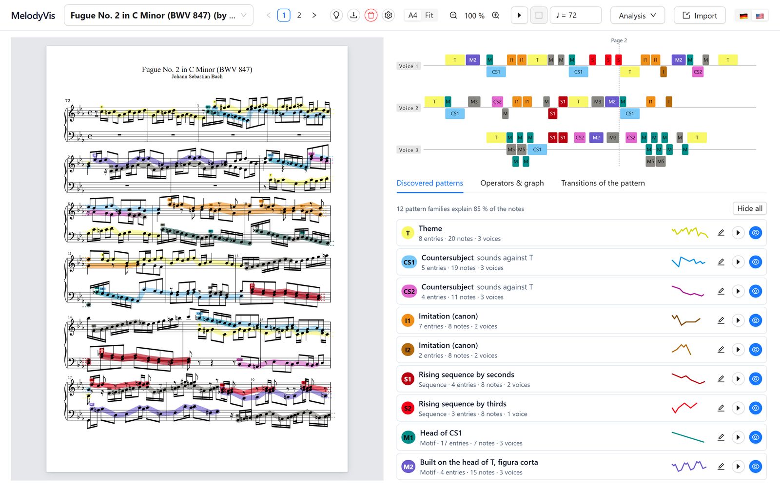This screenshot has width=780, height=487.
Task: Open the Transitions of the pattern tab
Action: [x=603, y=183]
